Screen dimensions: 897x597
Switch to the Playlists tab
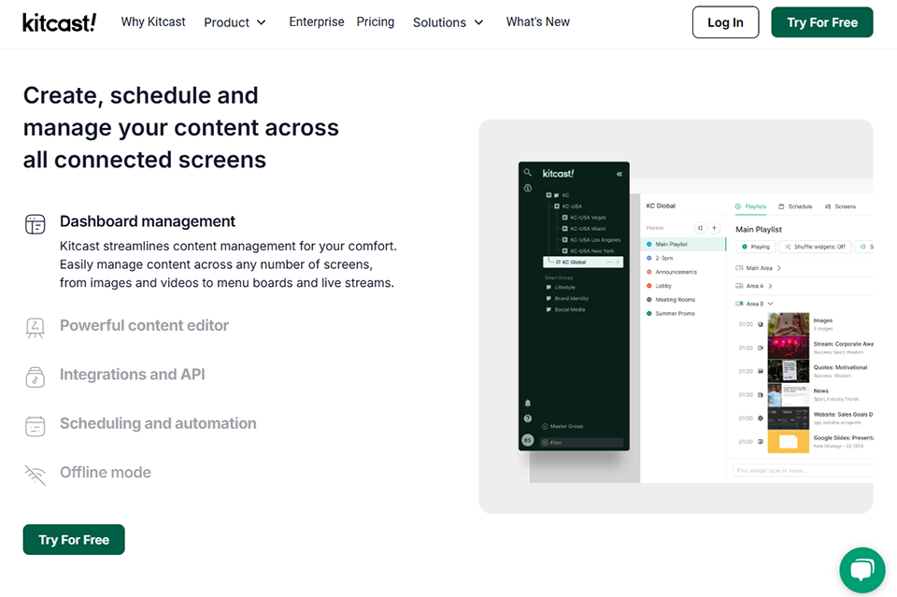pyautogui.click(x=750, y=206)
